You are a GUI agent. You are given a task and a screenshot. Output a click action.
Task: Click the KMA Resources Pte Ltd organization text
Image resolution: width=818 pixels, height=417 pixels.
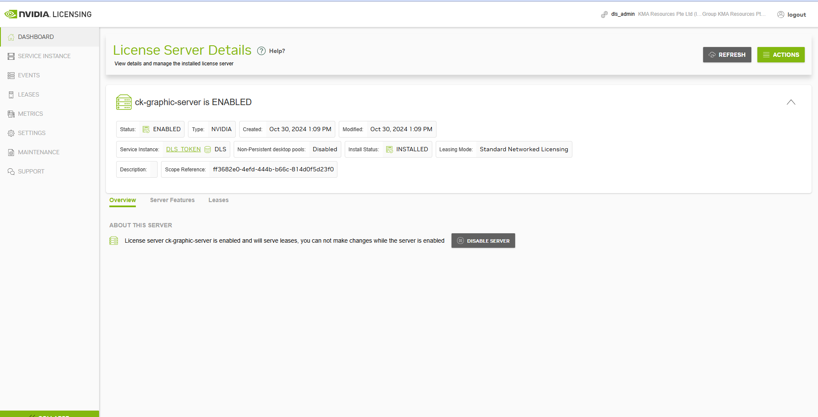coord(669,14)
